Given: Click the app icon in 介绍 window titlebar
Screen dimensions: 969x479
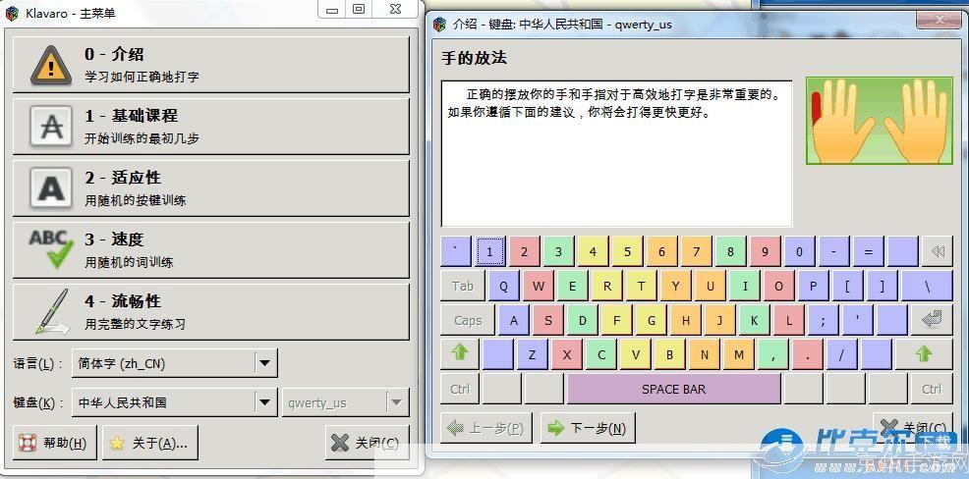Looking at the screenshot, I should [x=439, y=25].
